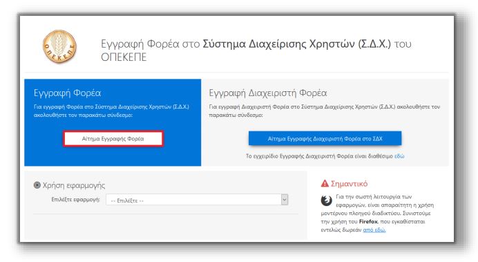Click the Επιλέξτε εφαρμογή: label
Image resolution: width=478 pixels, height=262 pixels.
click(x=75, y=200)
